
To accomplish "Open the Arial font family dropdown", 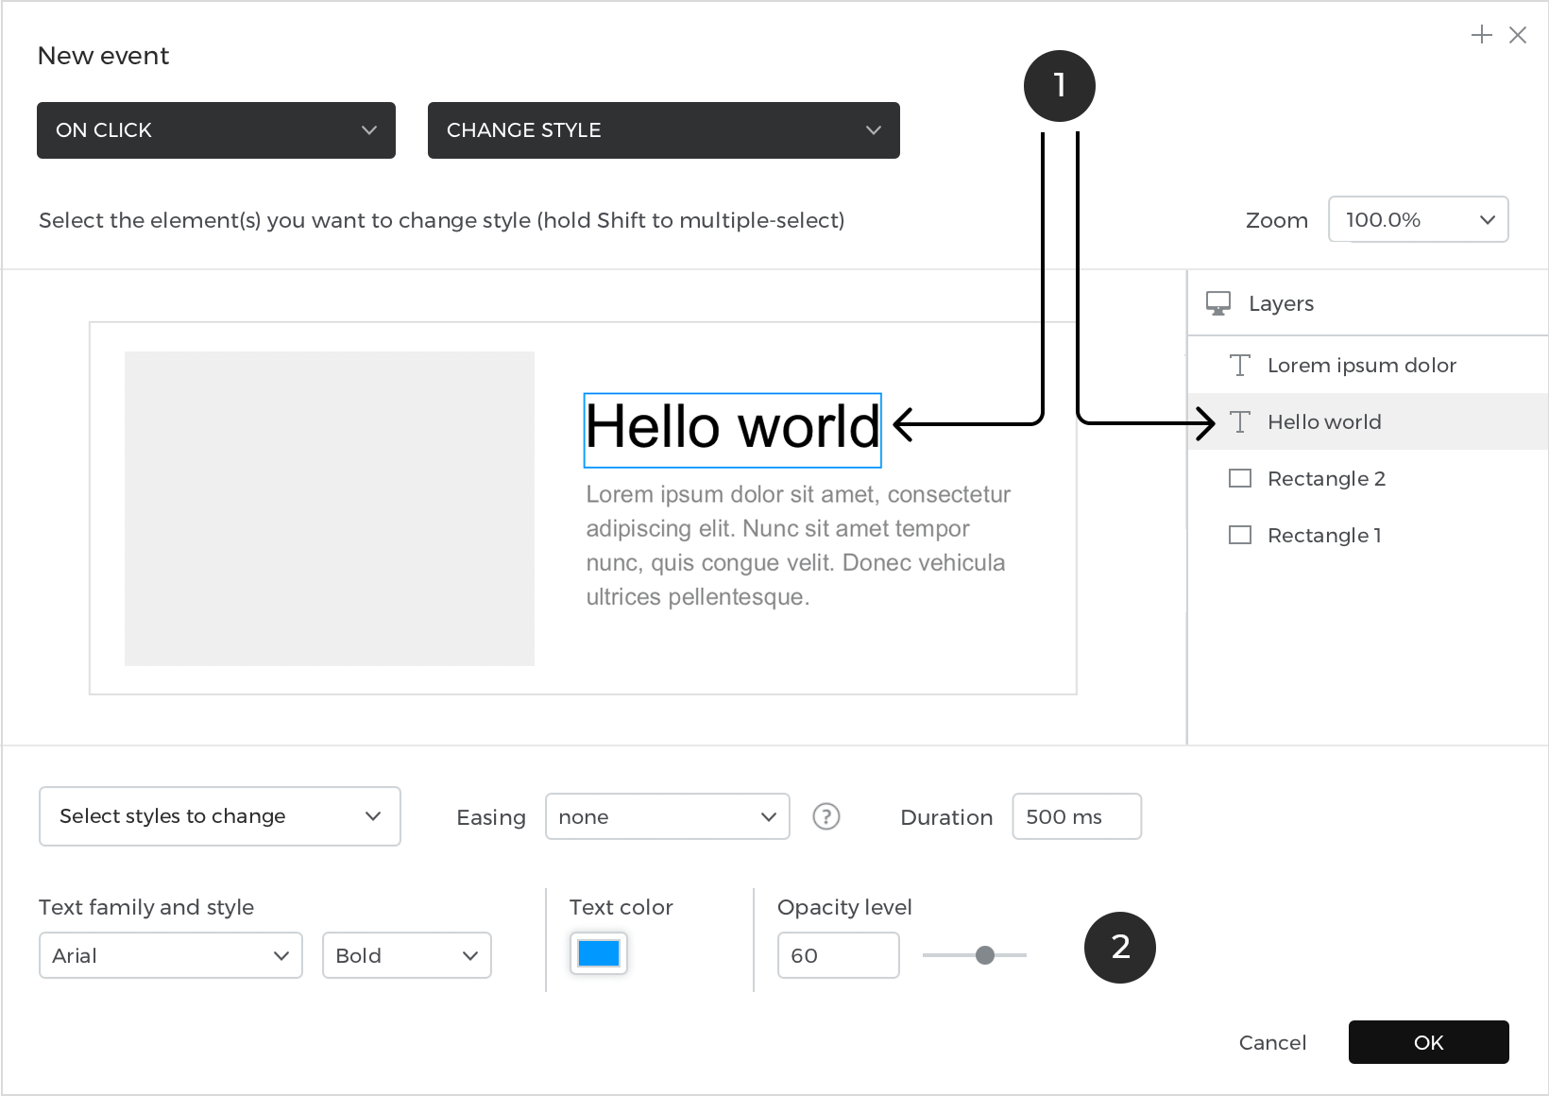I will 171,955.
